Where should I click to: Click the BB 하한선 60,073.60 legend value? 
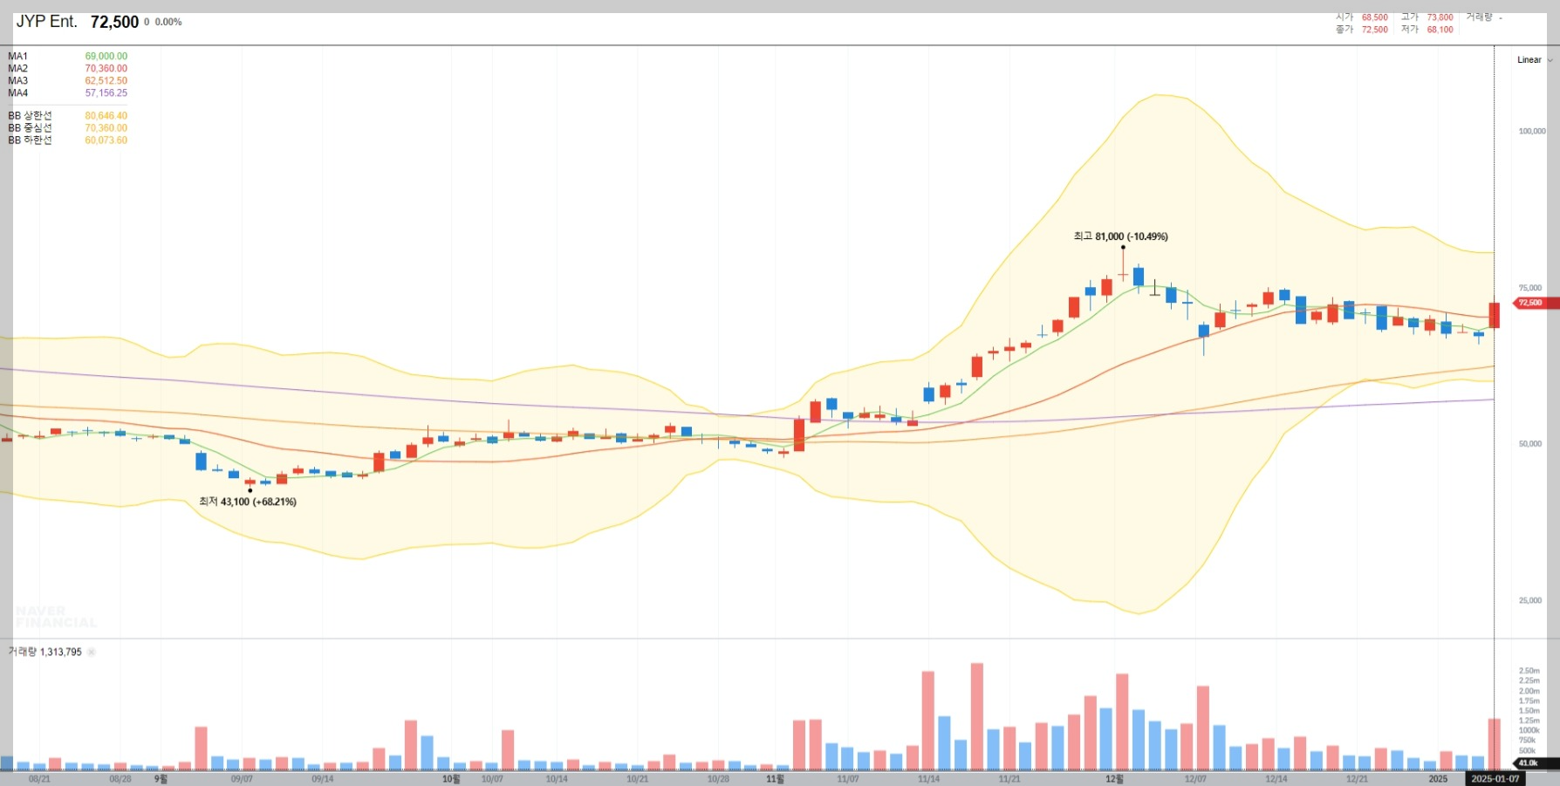[x=106, y=140]
